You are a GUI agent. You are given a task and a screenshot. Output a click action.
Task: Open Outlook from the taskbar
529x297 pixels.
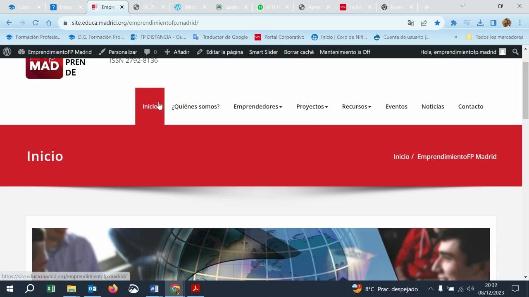pos(92,289)
